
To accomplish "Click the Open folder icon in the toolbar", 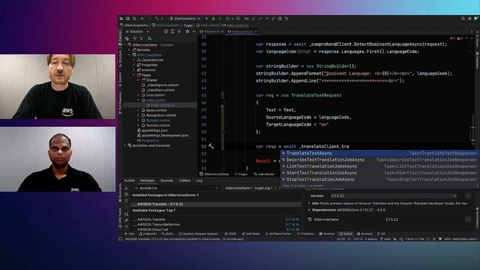I will click(x=121, y=19).
